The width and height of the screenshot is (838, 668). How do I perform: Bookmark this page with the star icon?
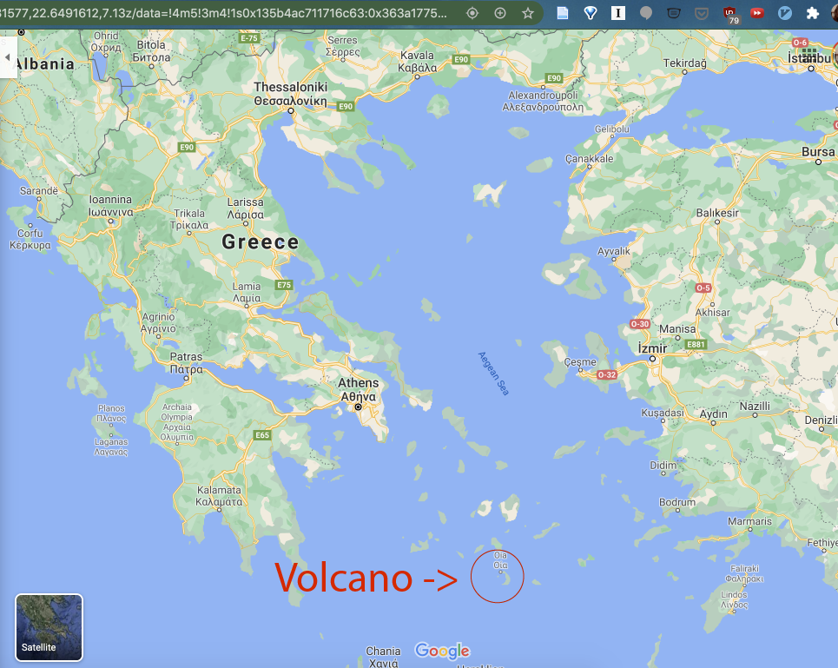pos(528,13)
